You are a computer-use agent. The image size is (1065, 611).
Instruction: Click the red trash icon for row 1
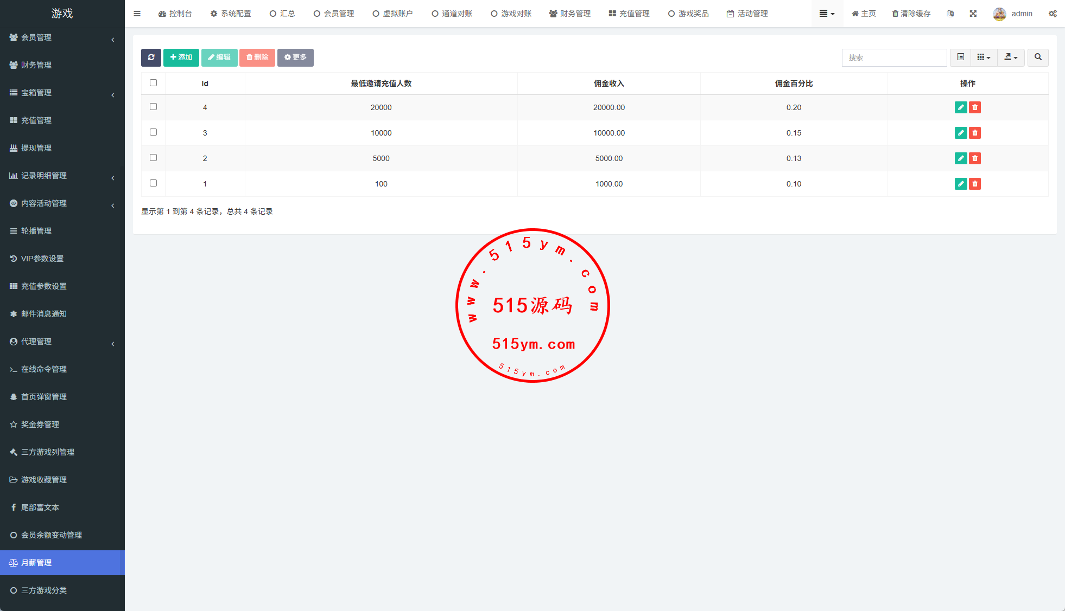975,184
